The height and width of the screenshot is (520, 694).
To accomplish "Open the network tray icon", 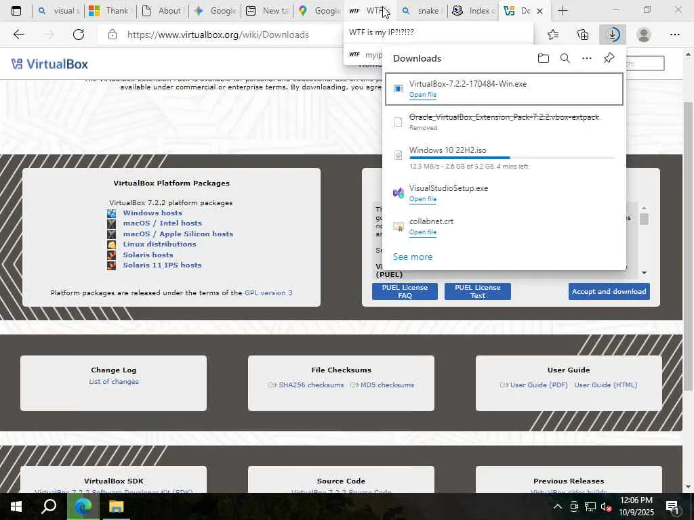I will pyautogui.click(x=590, y=506).
